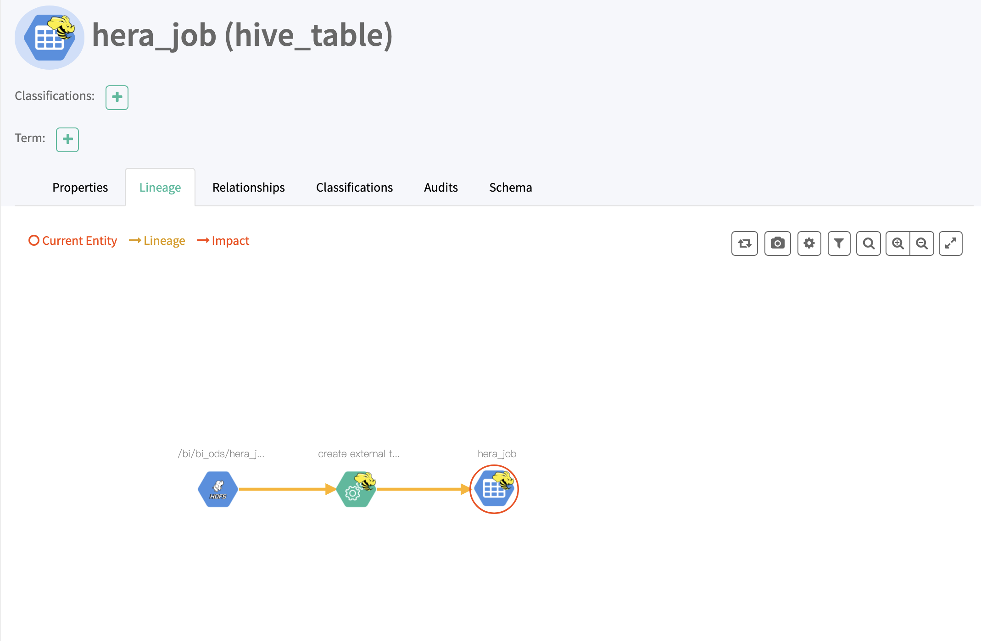Click the Lineage tab

click(160, 188)
